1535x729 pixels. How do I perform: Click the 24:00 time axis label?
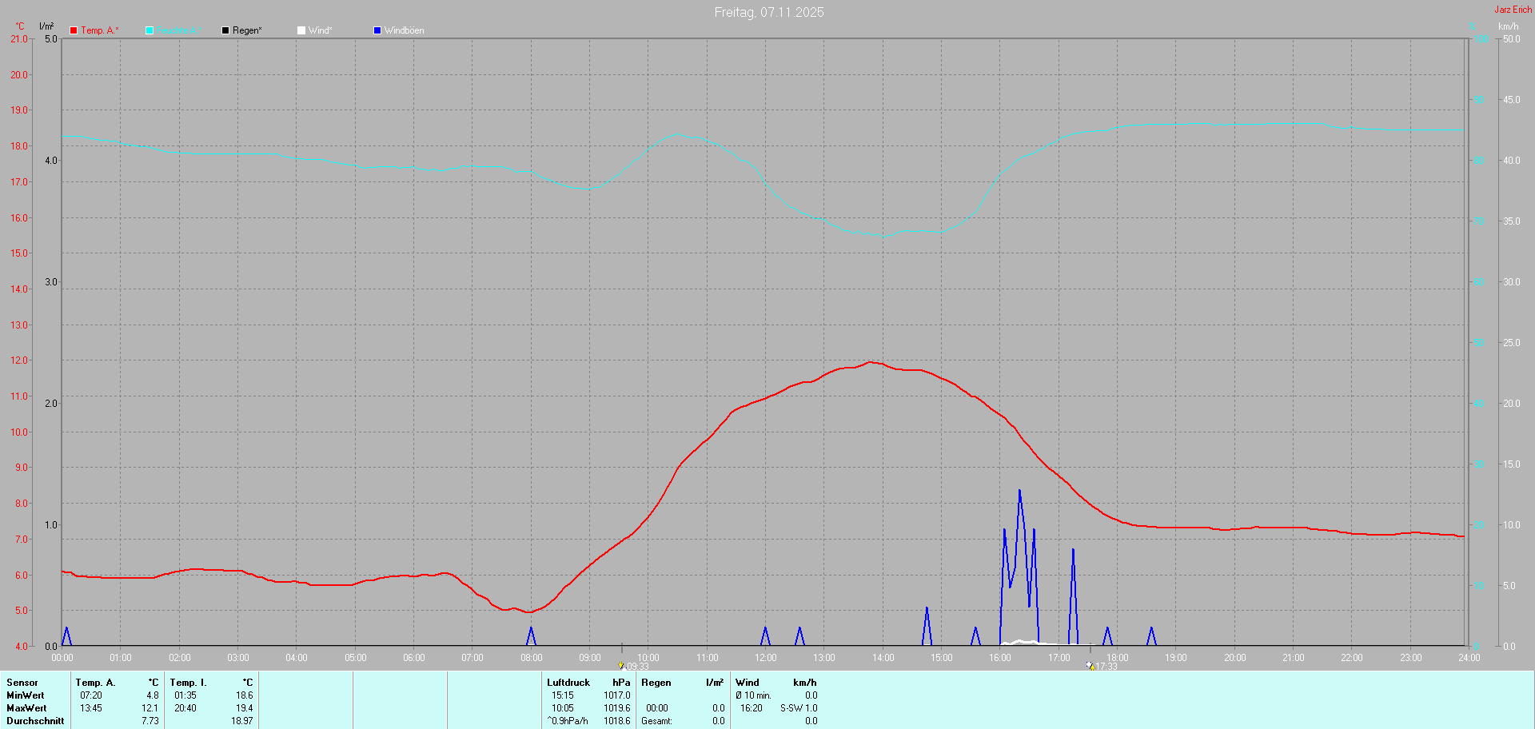1469,658
